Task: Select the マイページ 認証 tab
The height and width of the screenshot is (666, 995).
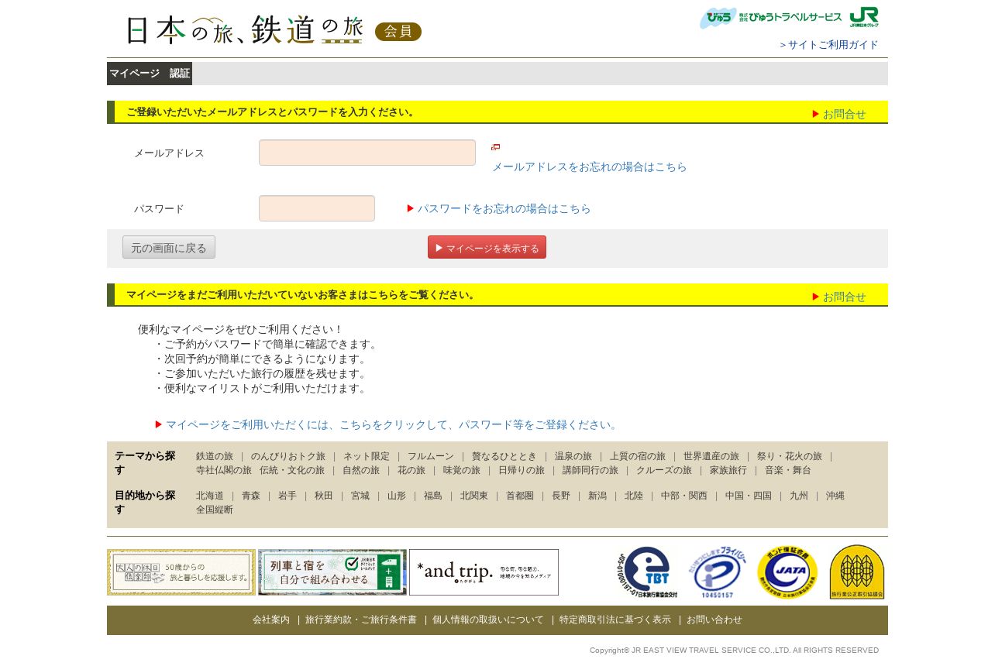Action: point(150,74)
